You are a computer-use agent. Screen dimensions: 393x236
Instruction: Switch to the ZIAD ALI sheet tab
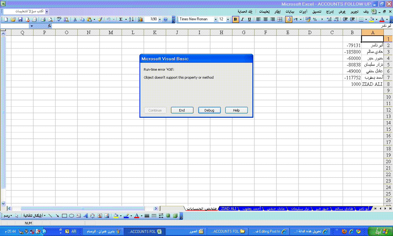pos(229,209)
